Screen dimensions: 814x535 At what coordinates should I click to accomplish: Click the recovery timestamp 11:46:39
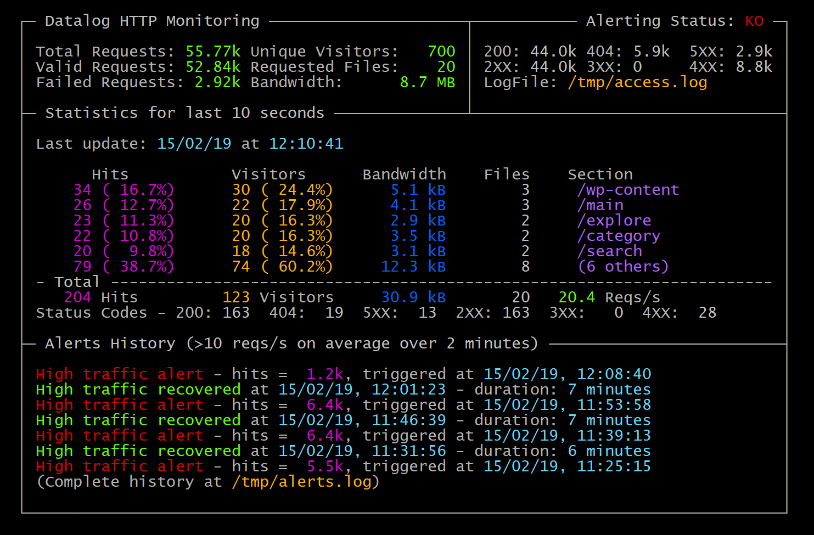pos(409,420)
